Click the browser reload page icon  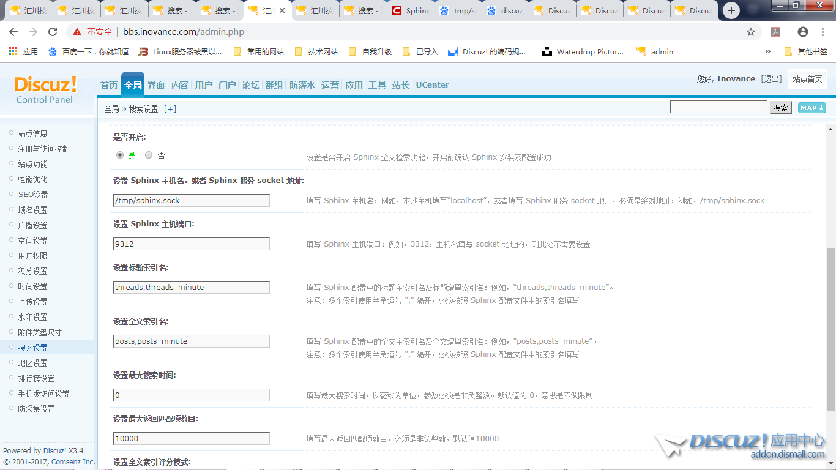point(53,32)
